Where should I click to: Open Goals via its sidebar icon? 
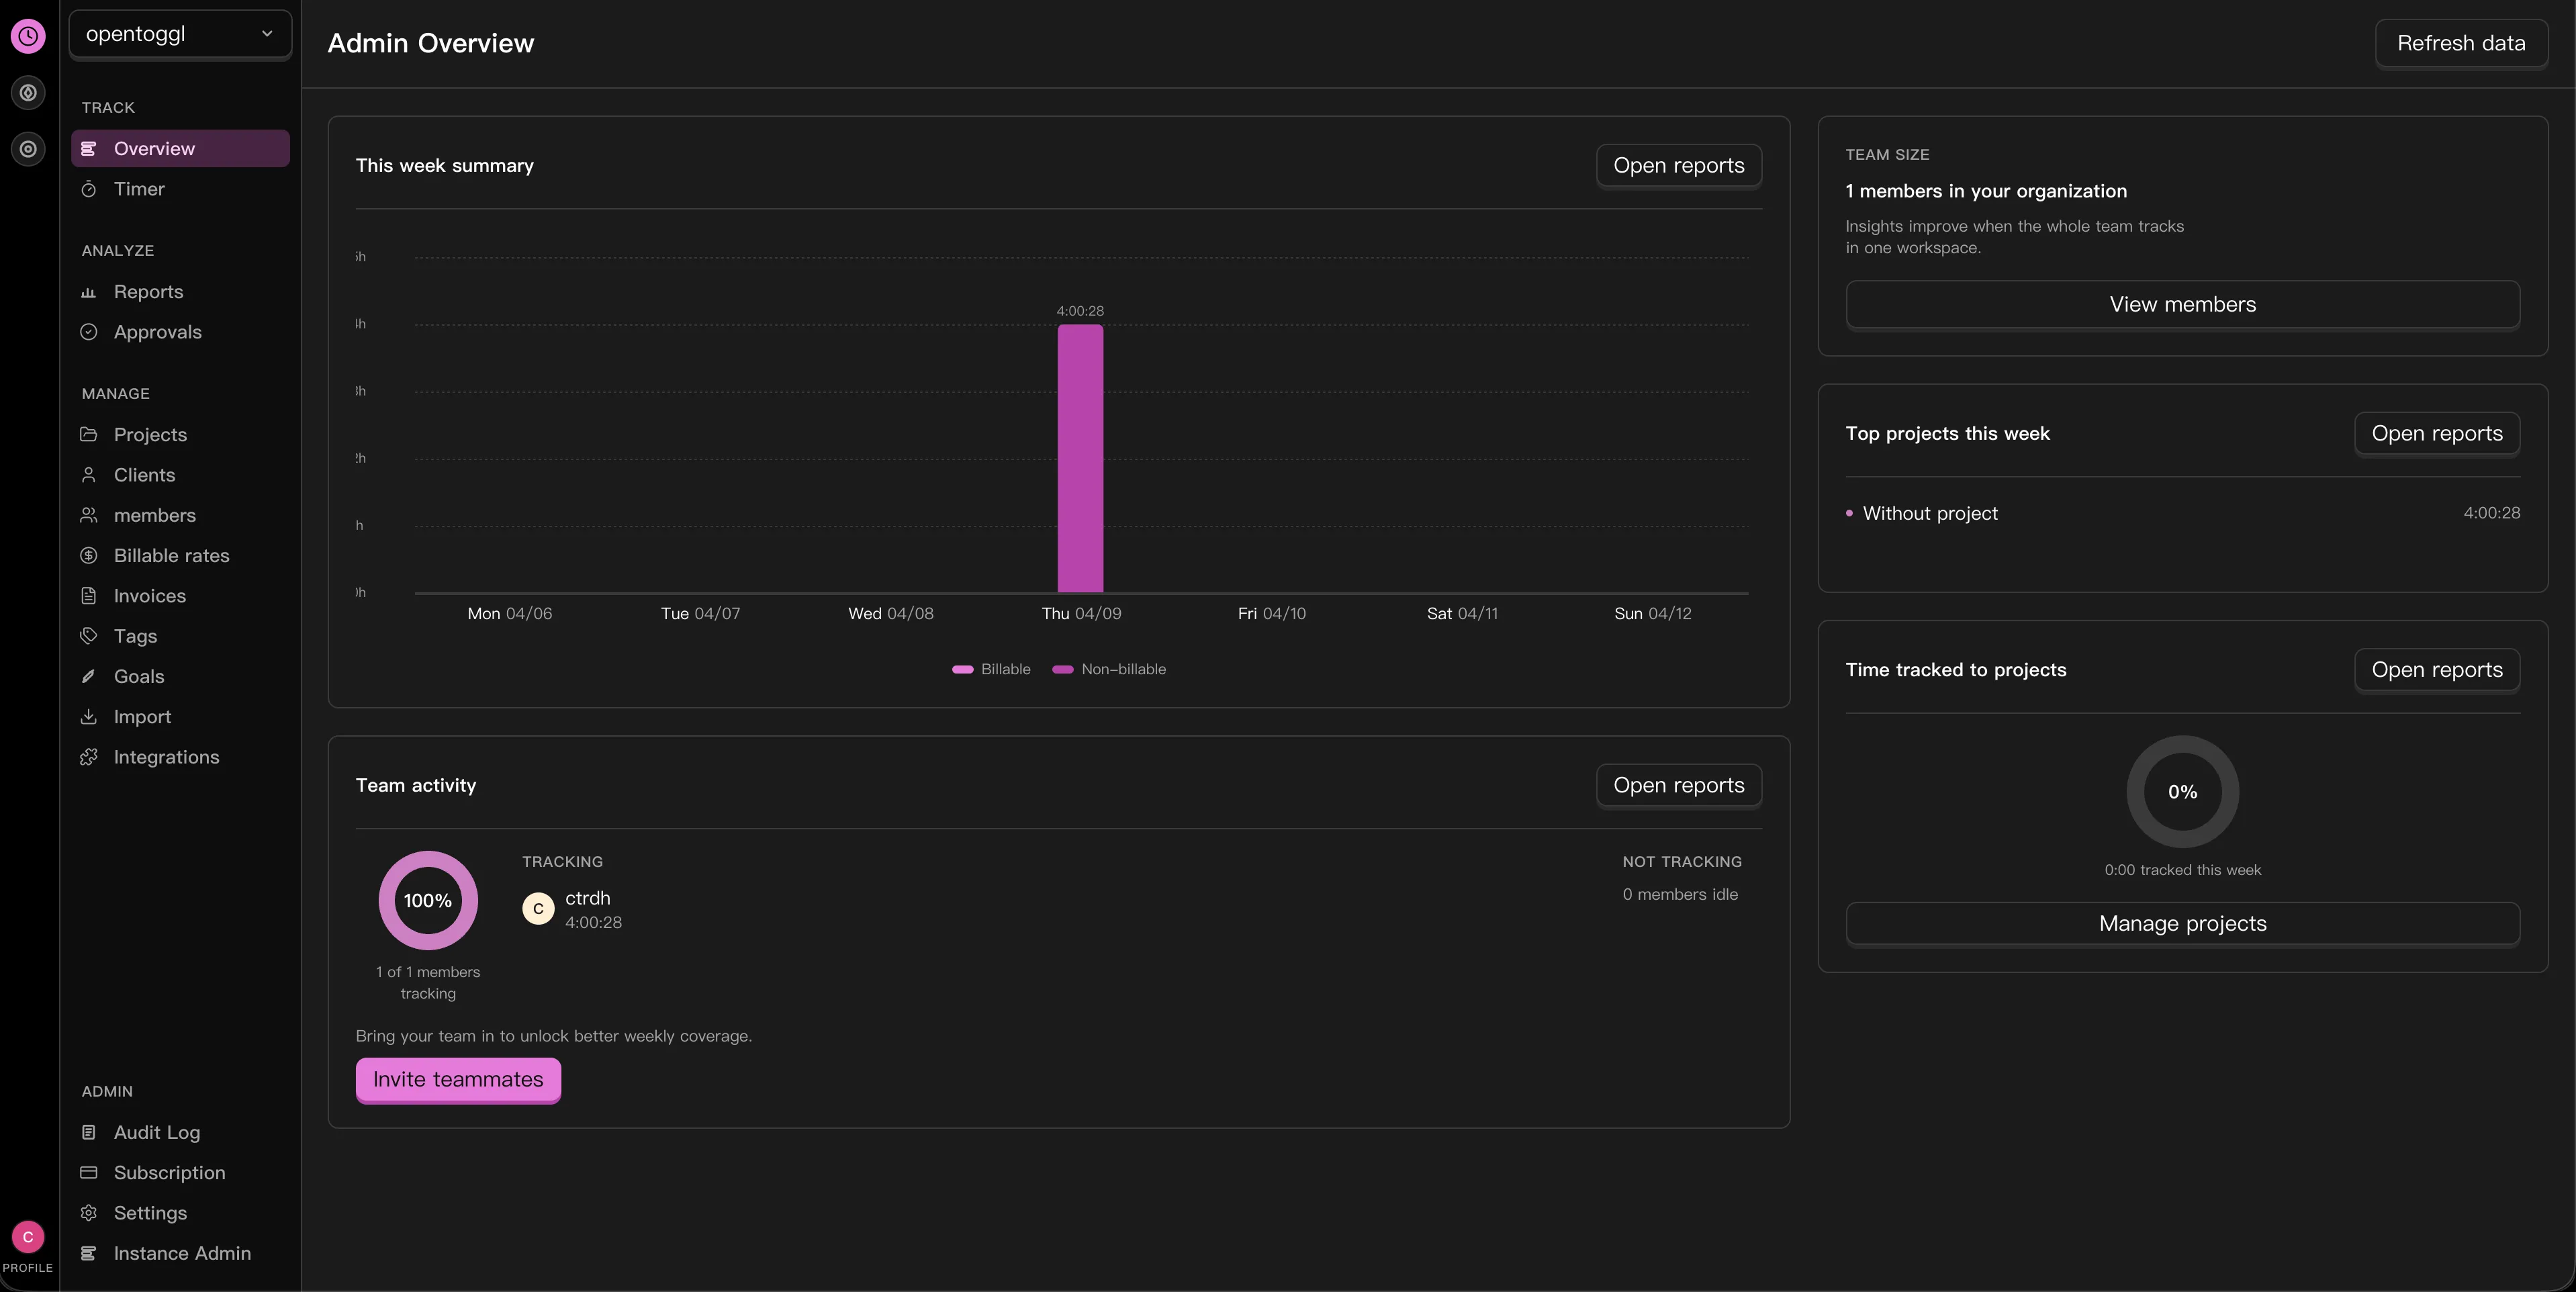tap(88, 676)
